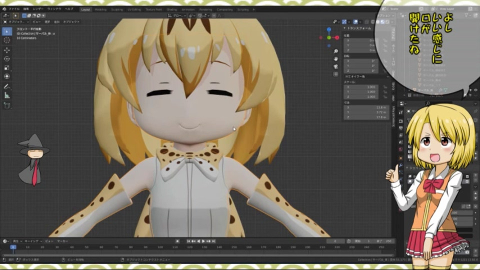Switch to the UV Editing workspace tab

[x=134, y=9]
